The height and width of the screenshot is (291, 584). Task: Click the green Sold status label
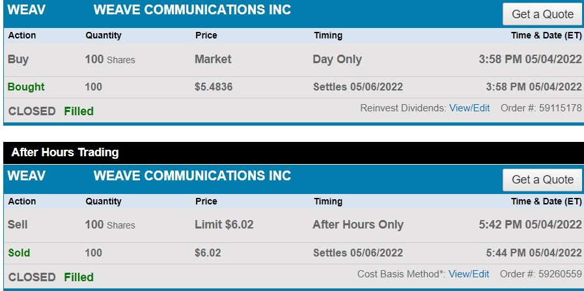(19, 253)
